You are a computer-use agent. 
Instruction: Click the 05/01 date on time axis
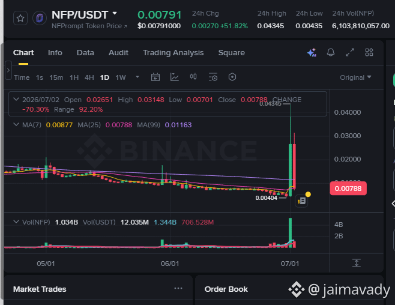pyautogui.click(x=46, y=264)
